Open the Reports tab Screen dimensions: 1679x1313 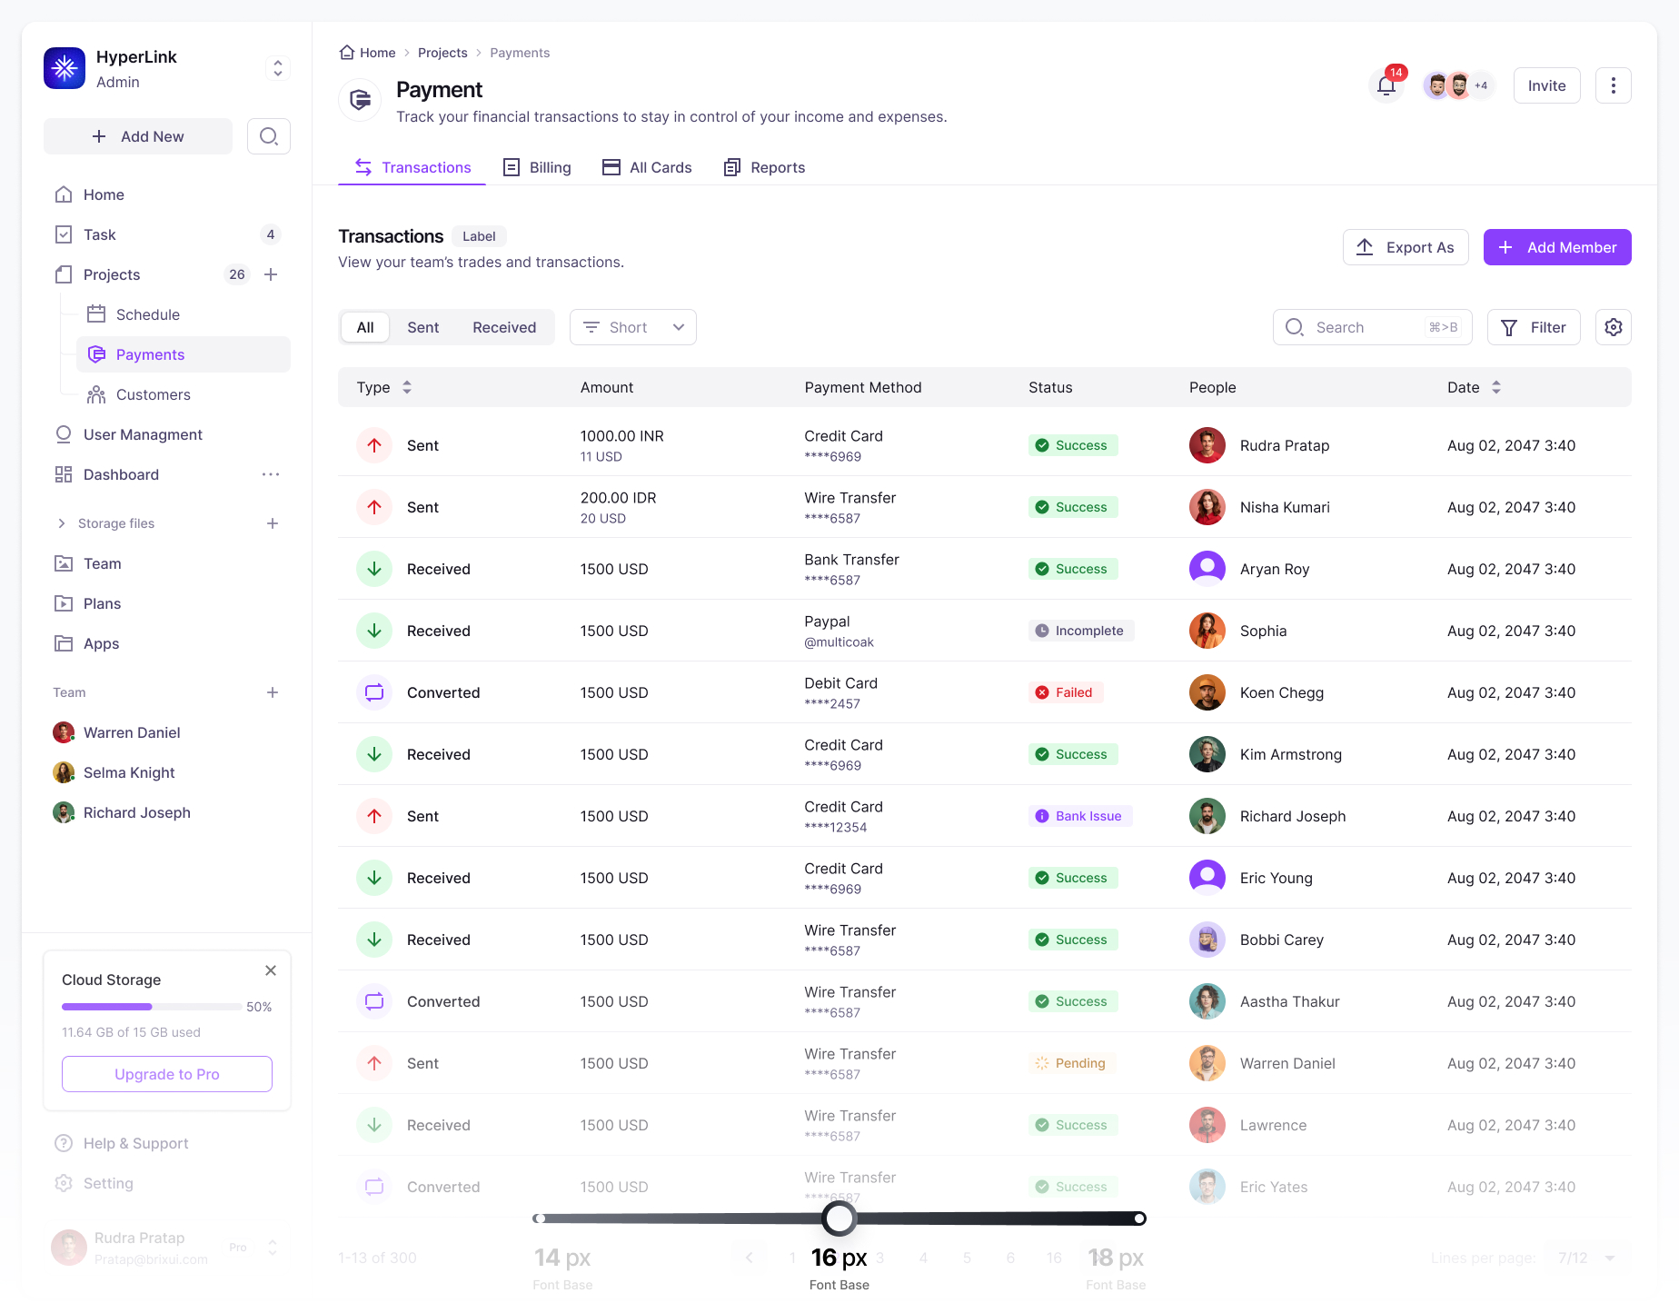point(764,167)
